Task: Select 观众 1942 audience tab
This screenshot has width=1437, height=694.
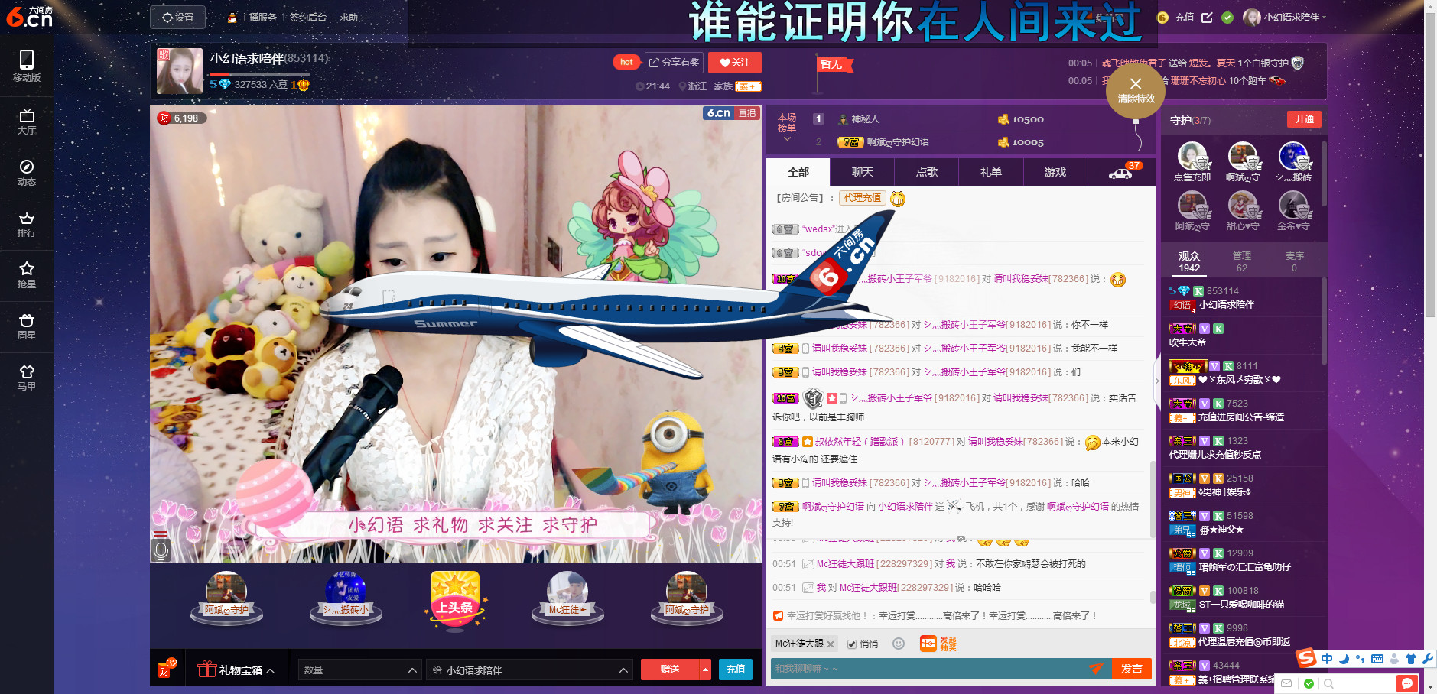Action: click(x=1189, y=261)
